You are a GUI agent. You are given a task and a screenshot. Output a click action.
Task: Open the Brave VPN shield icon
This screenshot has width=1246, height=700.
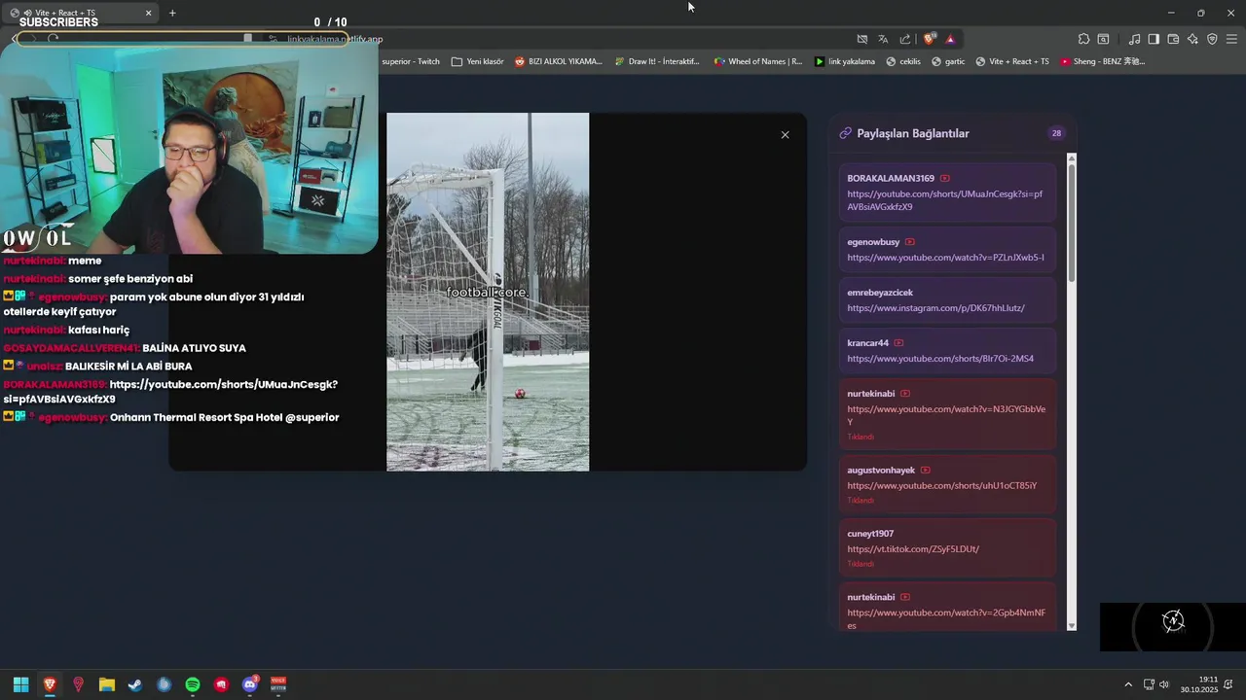[1212, 39]
